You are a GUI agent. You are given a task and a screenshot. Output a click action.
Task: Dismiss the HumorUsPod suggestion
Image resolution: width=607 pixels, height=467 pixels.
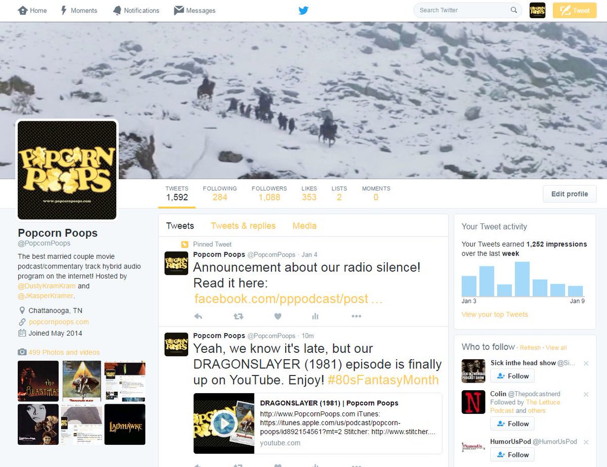[x=586, y=442]
